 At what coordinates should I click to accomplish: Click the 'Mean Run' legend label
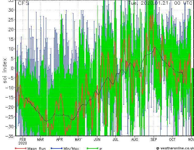[36, 148]
